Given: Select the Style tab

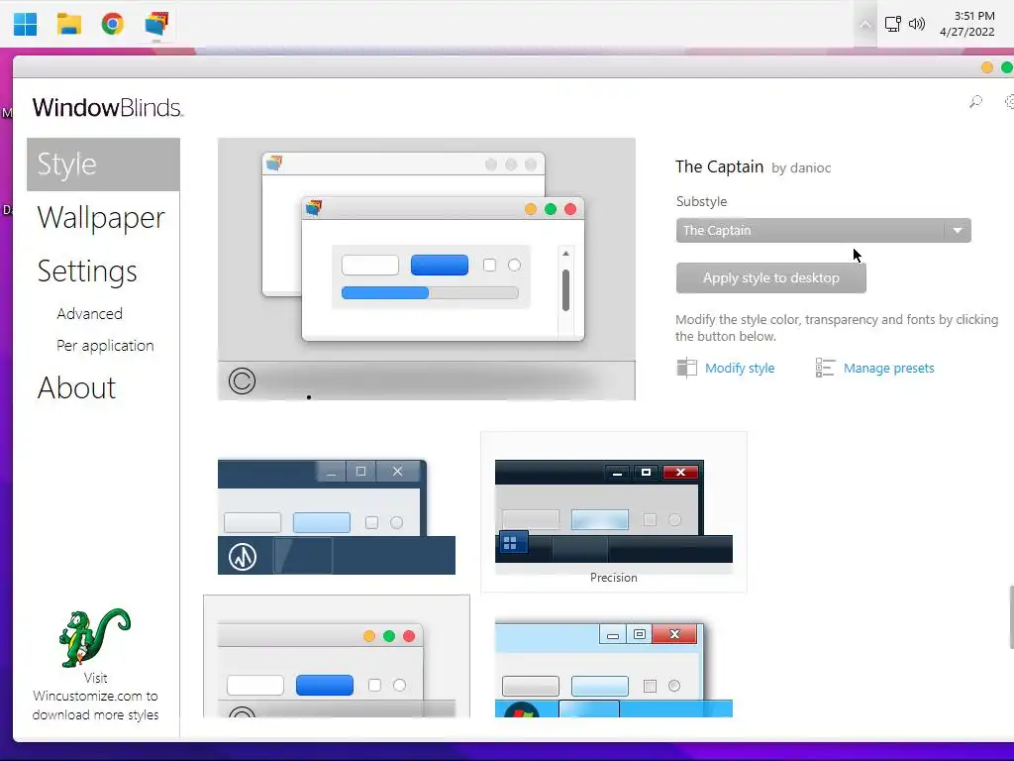Looking at the screenshot, I should [103, 164].
